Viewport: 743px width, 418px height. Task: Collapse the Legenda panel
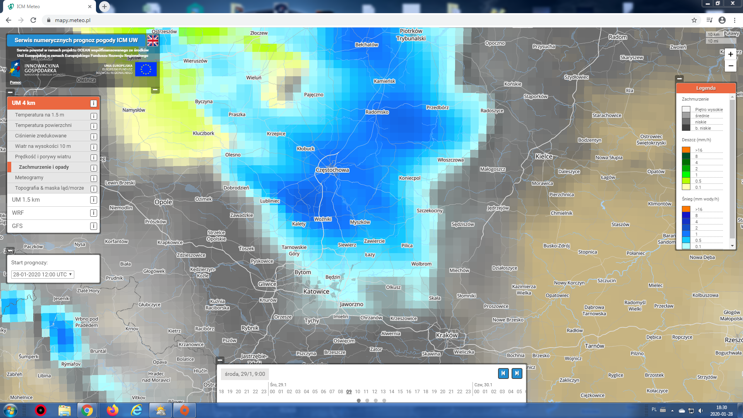pos(679,79)
